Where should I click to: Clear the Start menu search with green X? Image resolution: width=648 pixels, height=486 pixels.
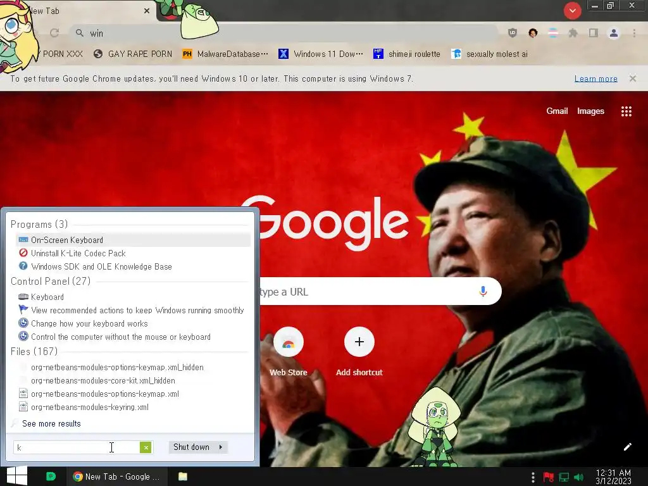146,447
